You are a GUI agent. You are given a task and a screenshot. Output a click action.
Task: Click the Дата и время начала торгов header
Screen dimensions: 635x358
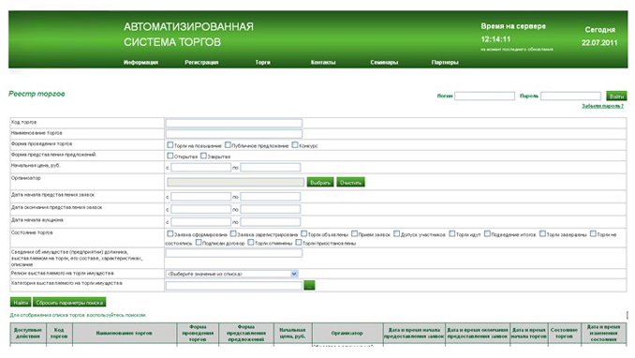tap(528, 334)
